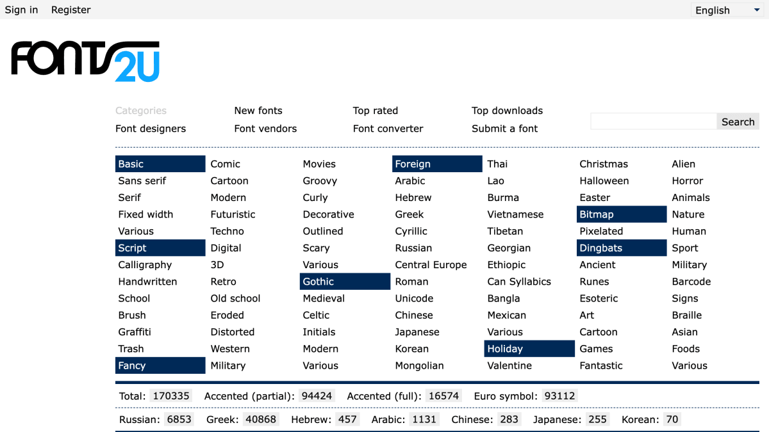Open Top downloads
The image size is (769, 432).
pyautogui.click(x=507, y=111)
